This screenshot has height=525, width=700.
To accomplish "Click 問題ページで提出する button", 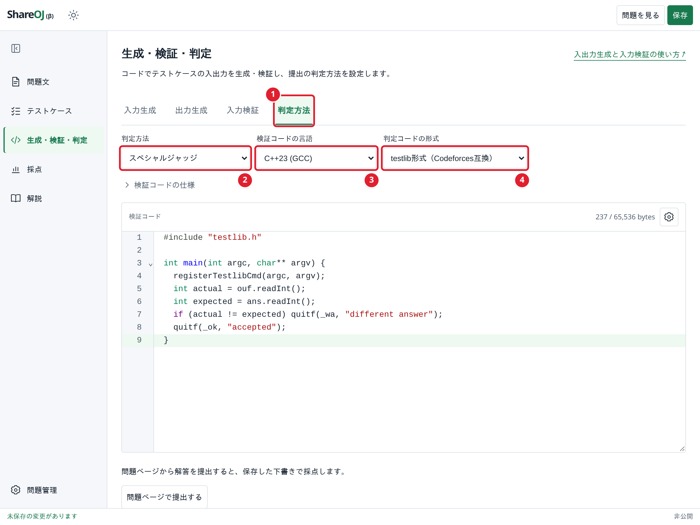I will coord(164,497).
